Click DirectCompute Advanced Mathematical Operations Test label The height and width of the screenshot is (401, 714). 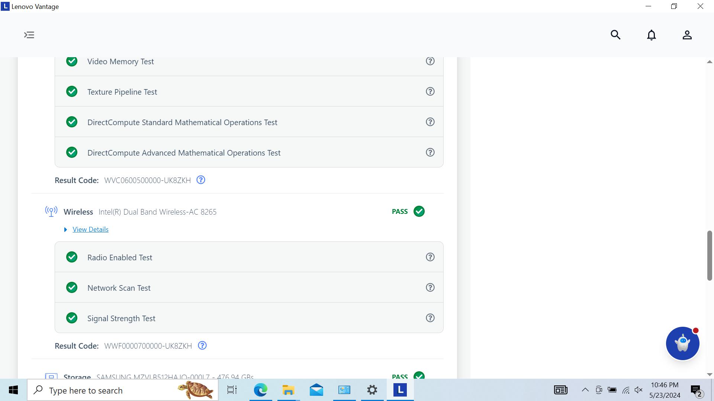[x=184, y=153]
